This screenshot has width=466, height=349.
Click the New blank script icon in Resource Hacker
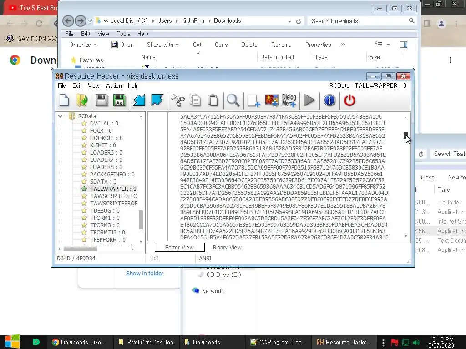coord(64,100)
